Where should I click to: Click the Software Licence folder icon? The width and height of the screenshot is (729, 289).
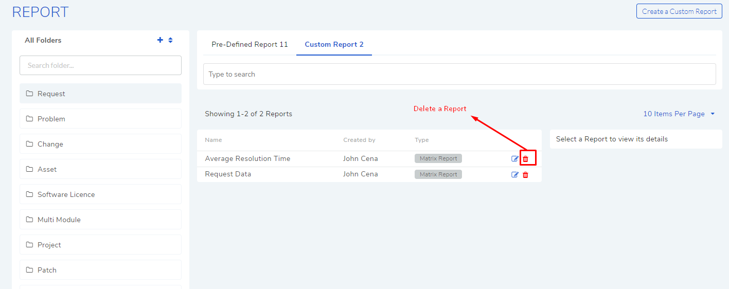29,194
